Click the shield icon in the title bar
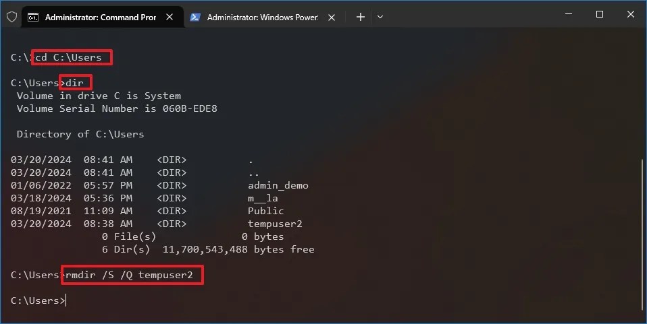This screenshot has height=324, width=647. 12,17
